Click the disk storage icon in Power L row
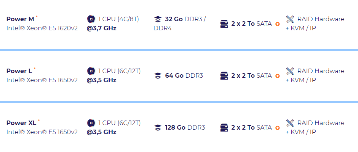 pos(224,76)
